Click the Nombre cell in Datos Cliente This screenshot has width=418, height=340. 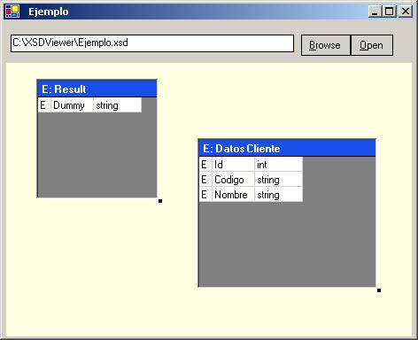233,195
